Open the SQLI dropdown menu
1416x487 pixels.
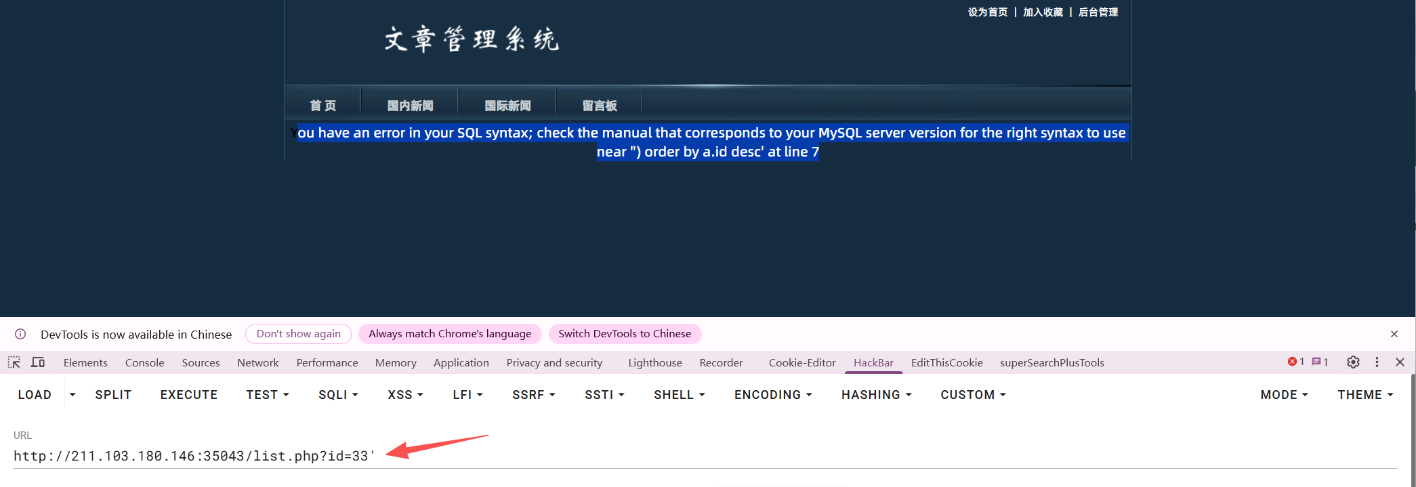coord(338,395)
